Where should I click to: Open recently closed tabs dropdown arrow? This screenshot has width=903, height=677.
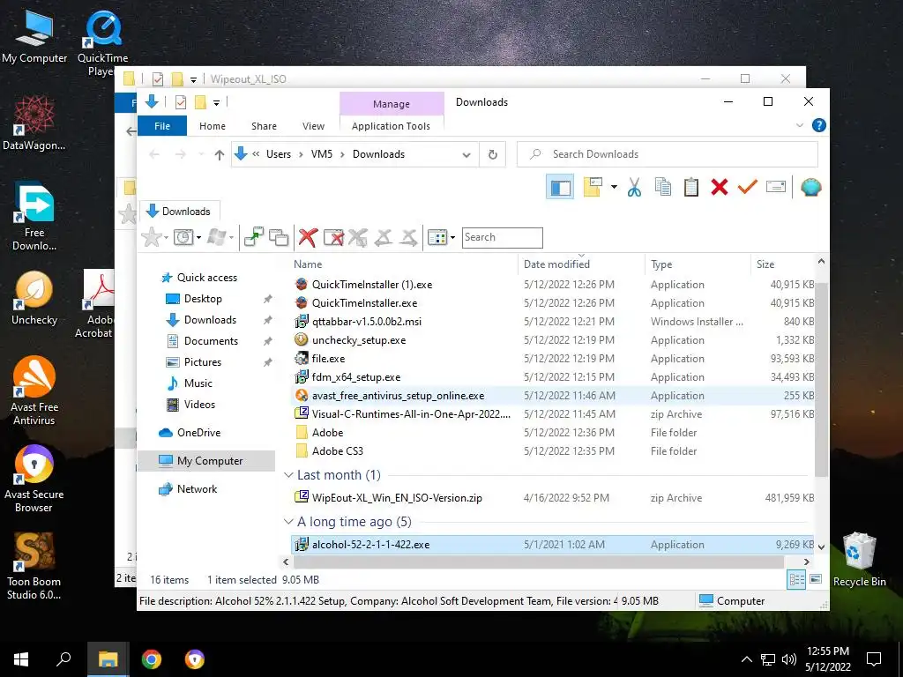[x=198, y=237]
